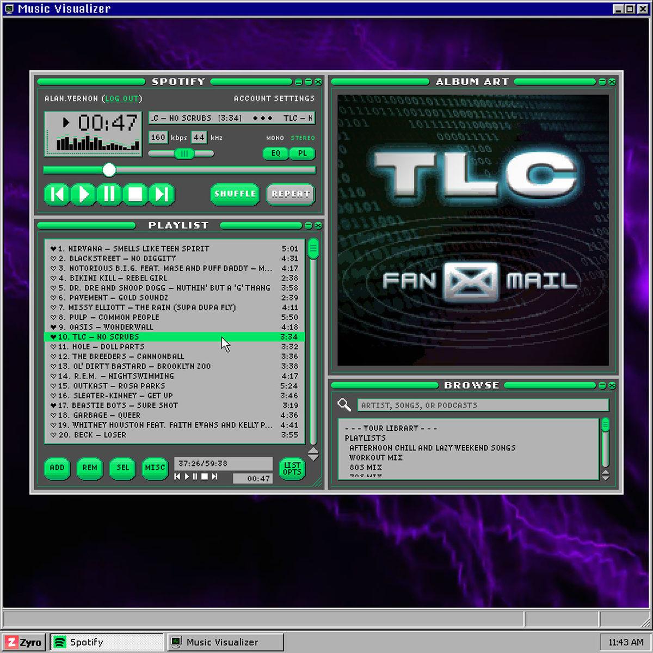Stop playback with the large Stop button

coord(135,194)
